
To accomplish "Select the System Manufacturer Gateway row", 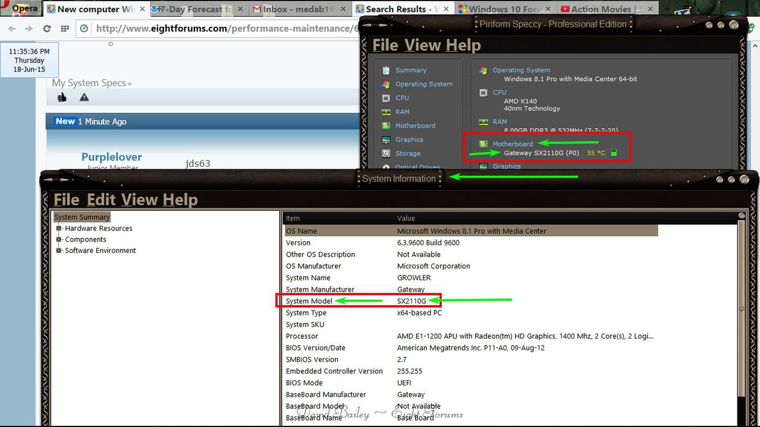I will coord(471,289).
